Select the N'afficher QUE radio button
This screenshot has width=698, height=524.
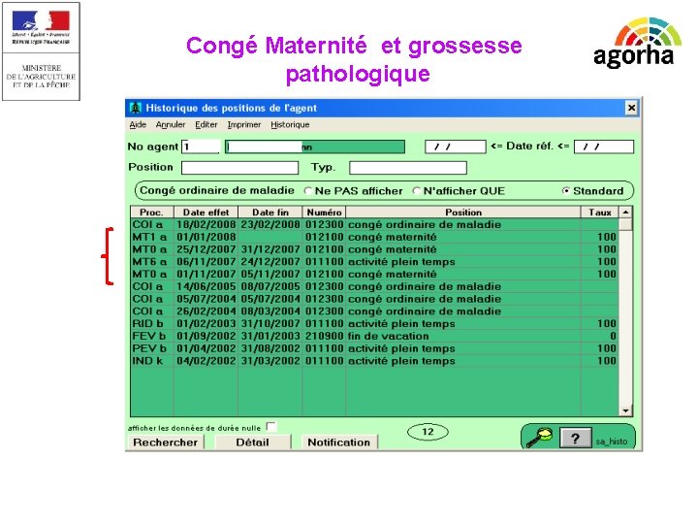click(416, 191)
